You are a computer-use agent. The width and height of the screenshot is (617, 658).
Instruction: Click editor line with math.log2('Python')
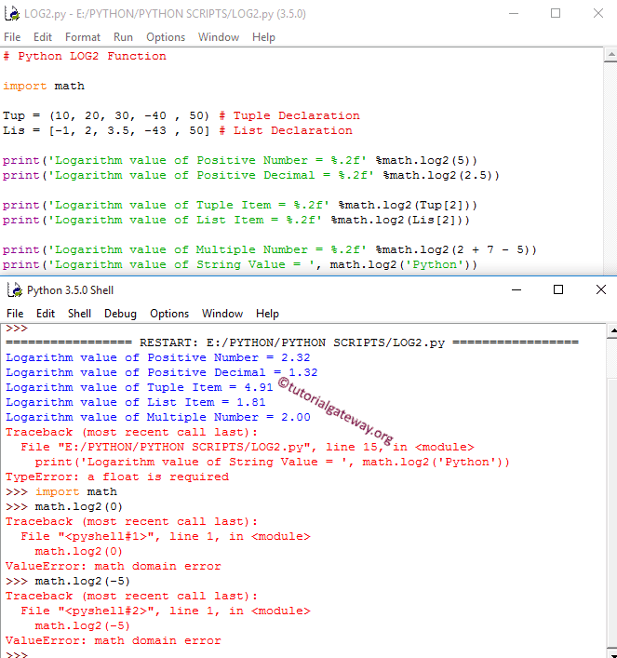coord(240,265)
